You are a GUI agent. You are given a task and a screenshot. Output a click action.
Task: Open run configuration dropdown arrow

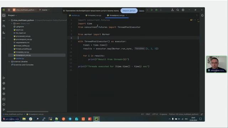point(147,10)
